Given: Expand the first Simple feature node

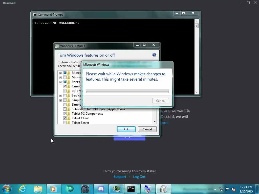Looking at the screenshot, I should [x=61, y=100].
